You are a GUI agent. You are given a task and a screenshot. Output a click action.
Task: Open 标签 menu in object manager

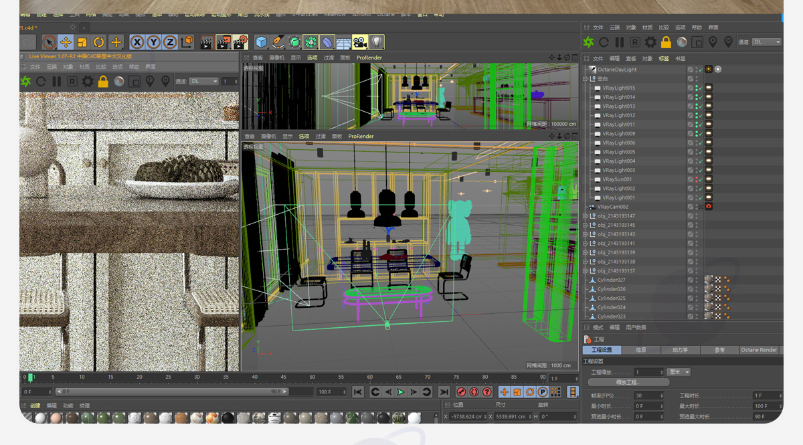664,58
